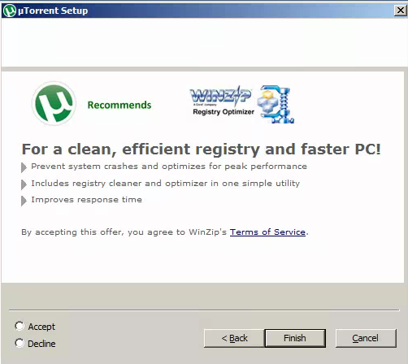408x364 pixels.
Task: Close the µTorrent Setup window
Action: 401,11
